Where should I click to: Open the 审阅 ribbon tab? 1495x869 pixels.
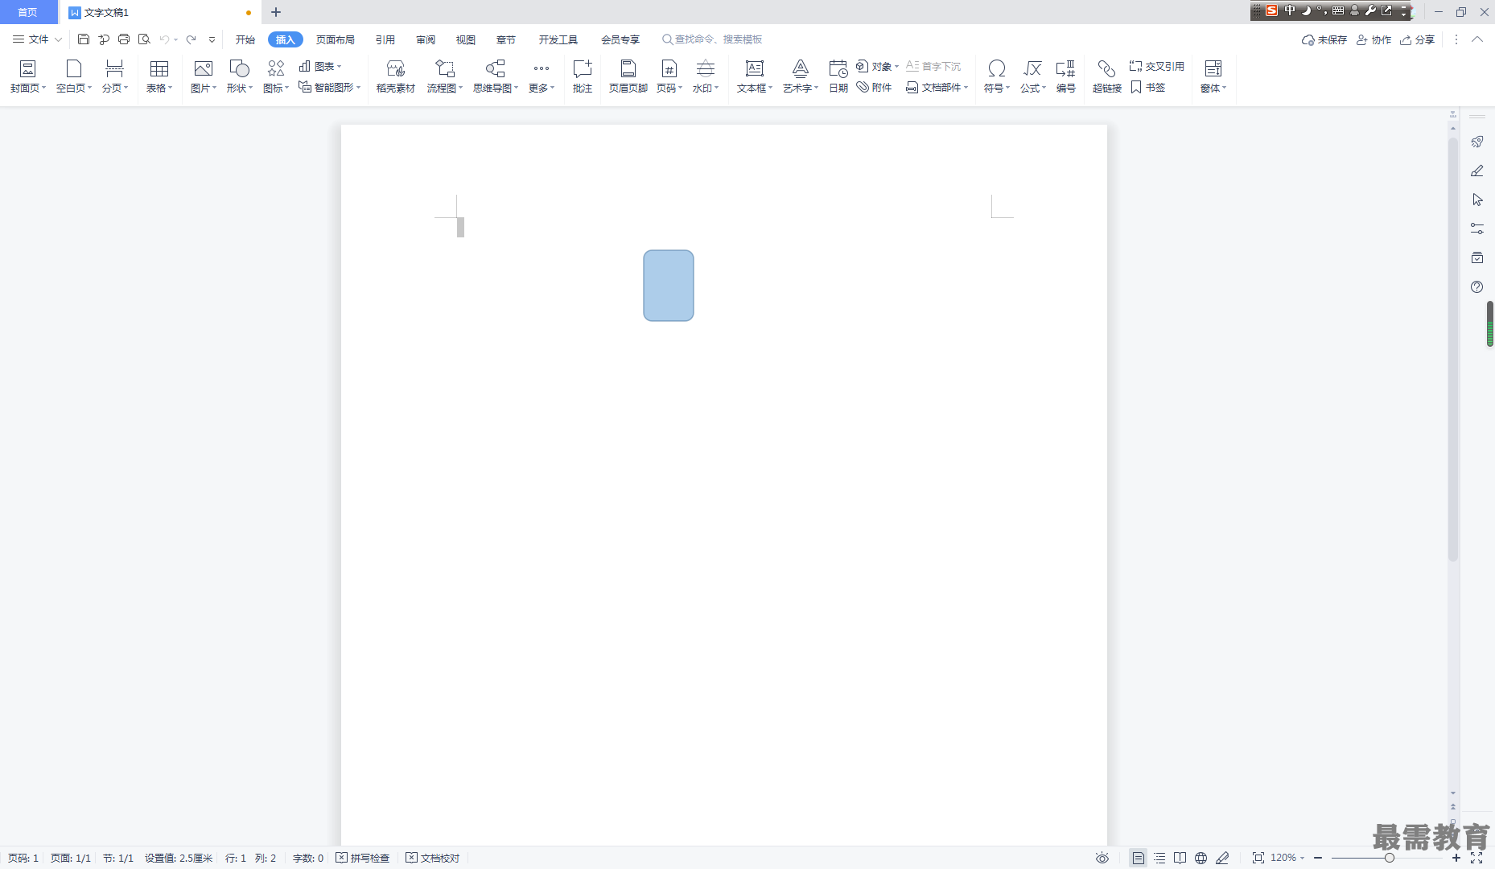pyautogui.click(x=426, y=39)
